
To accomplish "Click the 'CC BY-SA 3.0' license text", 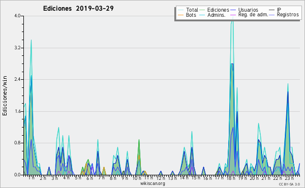I will pyautogui.click(x=289, y=184).
